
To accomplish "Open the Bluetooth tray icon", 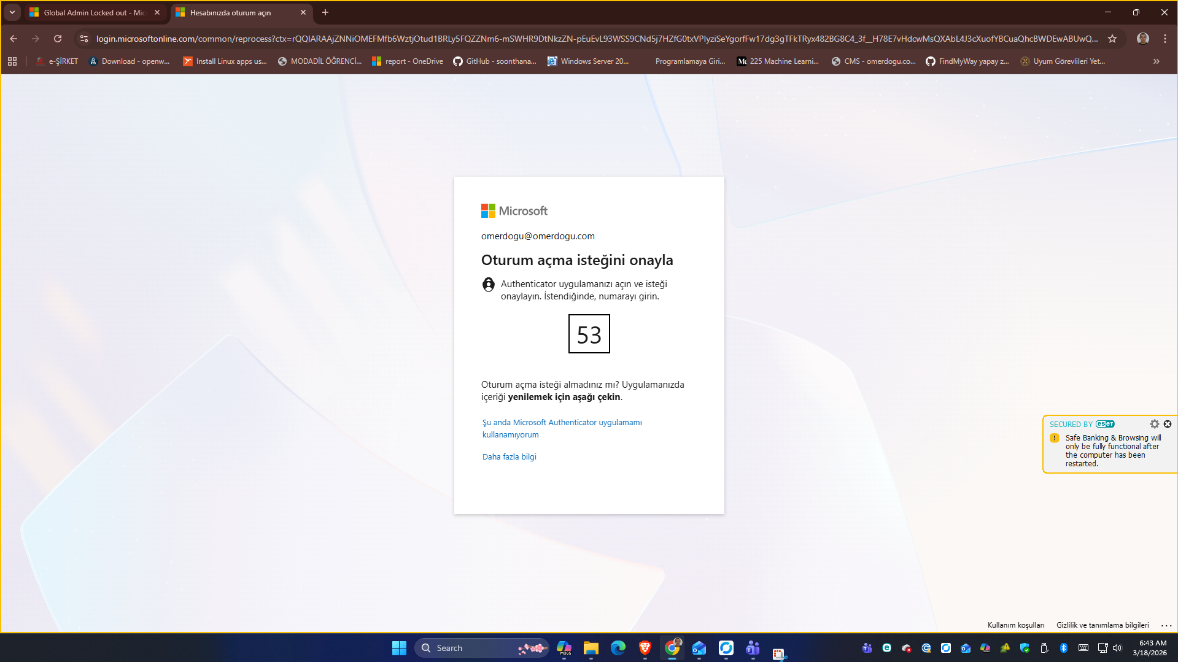I will point(1064,648).
